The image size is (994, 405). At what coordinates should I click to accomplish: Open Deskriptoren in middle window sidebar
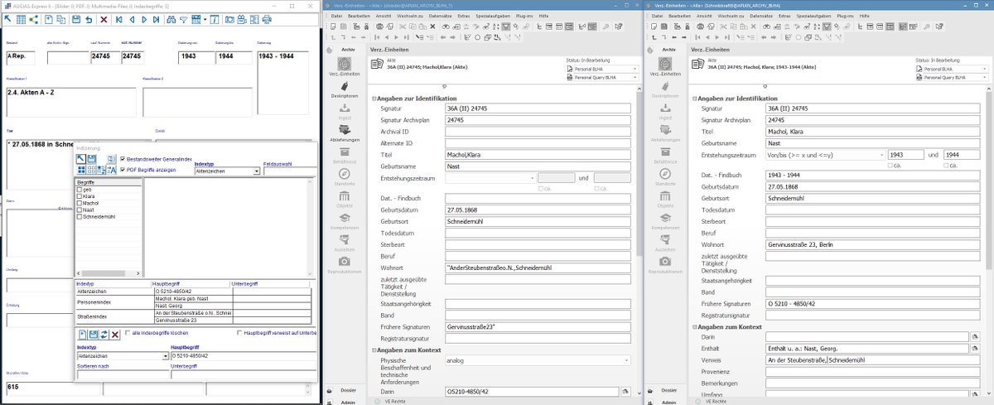[343, 89]
